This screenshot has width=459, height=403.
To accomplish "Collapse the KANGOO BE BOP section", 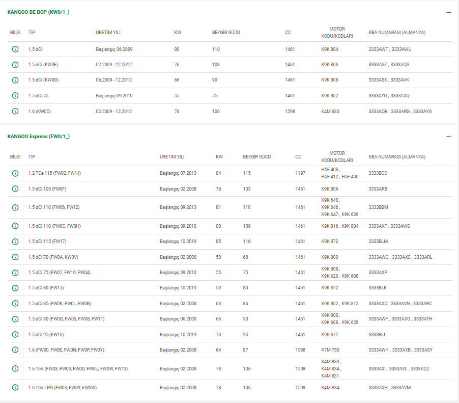I will (448, 12).
